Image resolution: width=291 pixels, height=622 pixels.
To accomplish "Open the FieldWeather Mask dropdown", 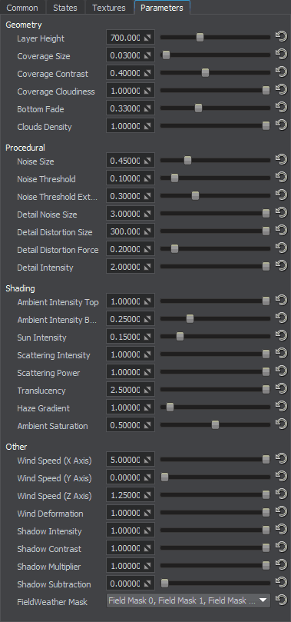I will tap(188, 600).
